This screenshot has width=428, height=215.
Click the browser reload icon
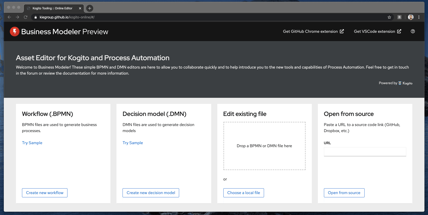click(x=26, y=17)
